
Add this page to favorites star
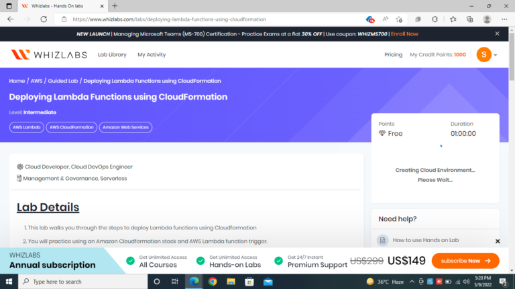[399, 19]
